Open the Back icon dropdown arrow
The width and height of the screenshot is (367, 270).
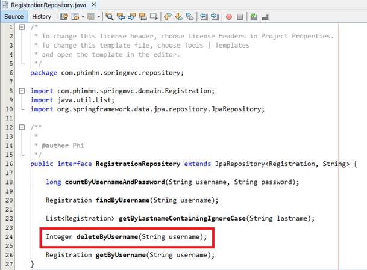(83, 17)
